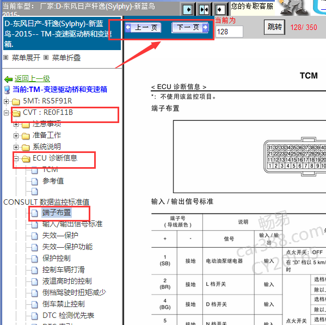The image size is (326, 325).
Task: Expand the 5MT: RS5F91R tree node
Action: (x=6, y=101)
